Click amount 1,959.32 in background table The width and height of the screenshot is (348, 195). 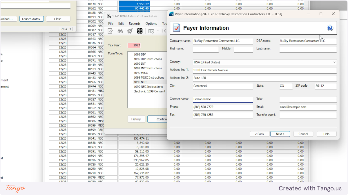[x=142, y=4]
